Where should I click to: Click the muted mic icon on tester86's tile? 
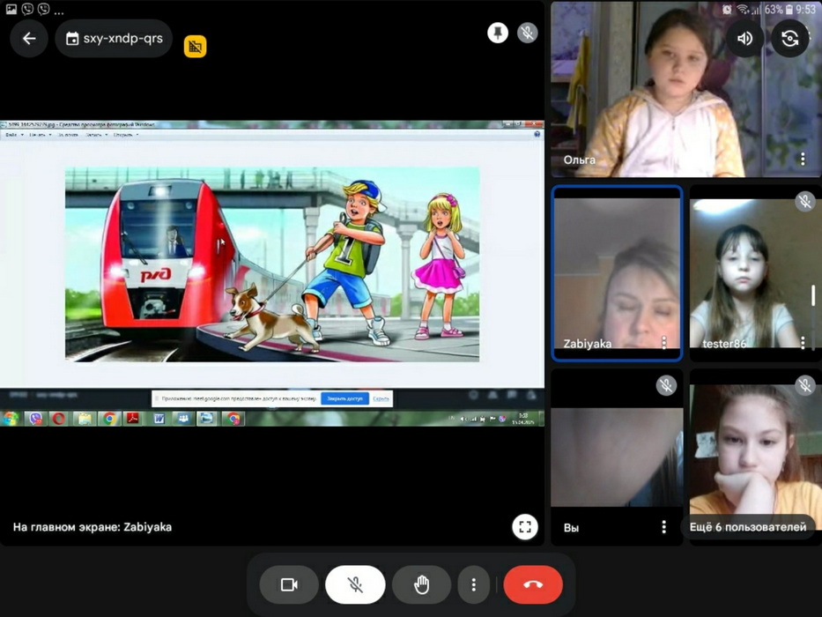coord(804,202)
